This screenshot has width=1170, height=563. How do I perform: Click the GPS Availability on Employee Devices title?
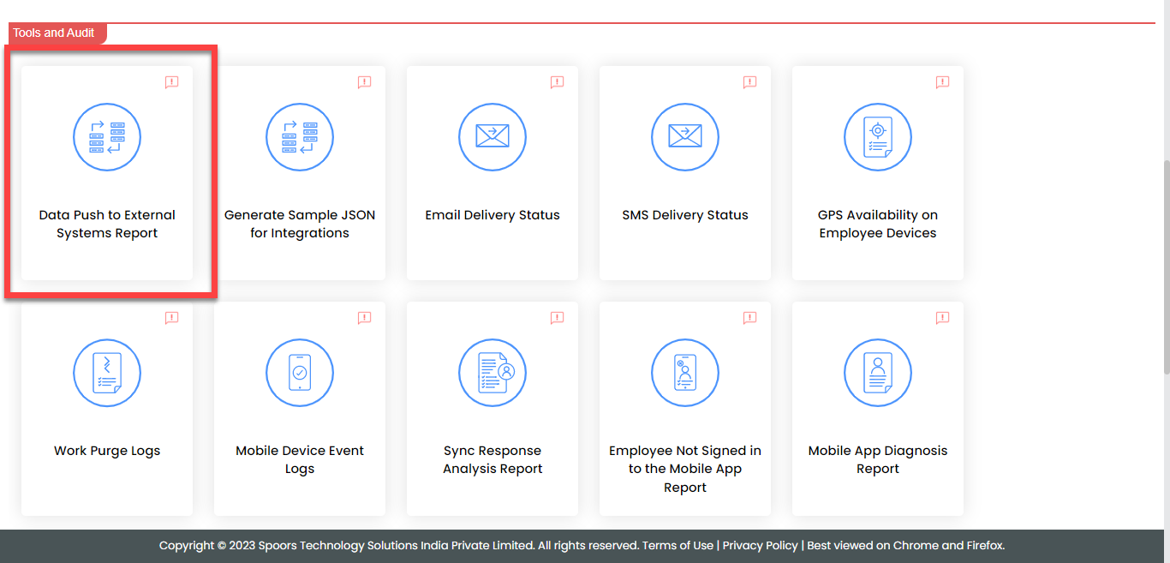click(x=878, y=224)
